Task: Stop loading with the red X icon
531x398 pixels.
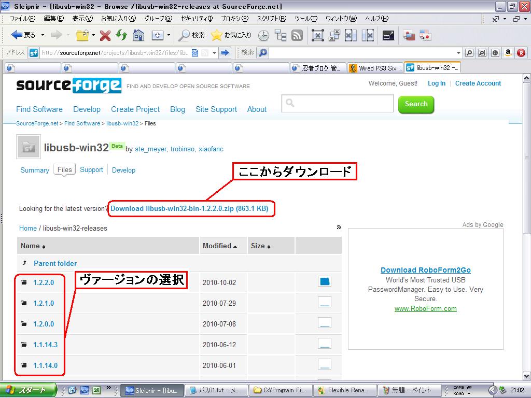Action: point(105,35)
